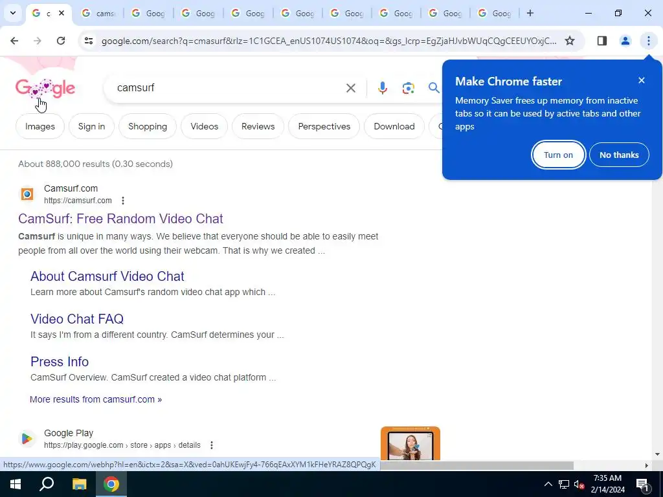This screenshot has width=663, height=497.
Task: Open the Video Chat FAQ link
Action: pyautogui.click(x=77, y=318)
